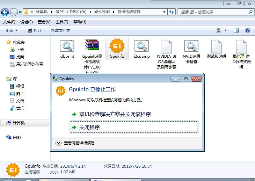
Task: Change the view with the view mode icon
Action: pyautogui.click(x=218, y=30)
